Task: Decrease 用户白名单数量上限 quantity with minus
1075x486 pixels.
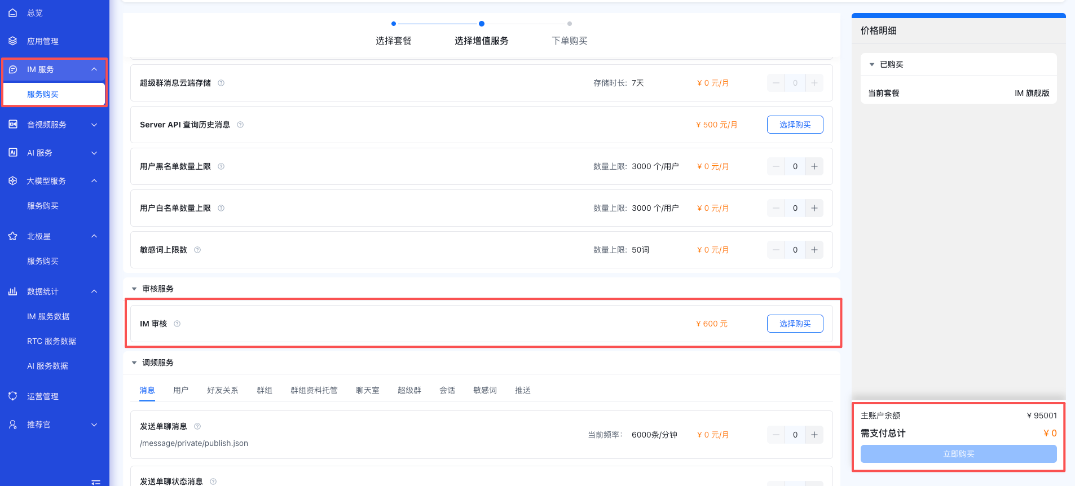Action: [776, 208]
